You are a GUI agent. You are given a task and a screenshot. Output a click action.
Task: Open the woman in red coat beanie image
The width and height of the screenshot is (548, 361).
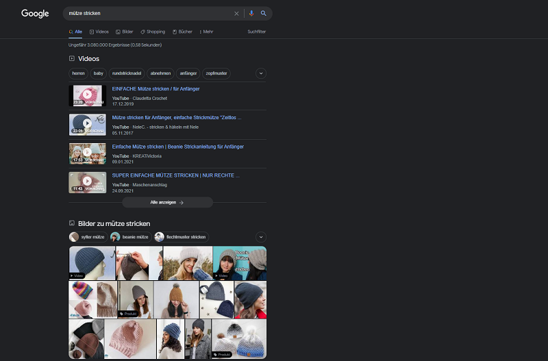250,300
